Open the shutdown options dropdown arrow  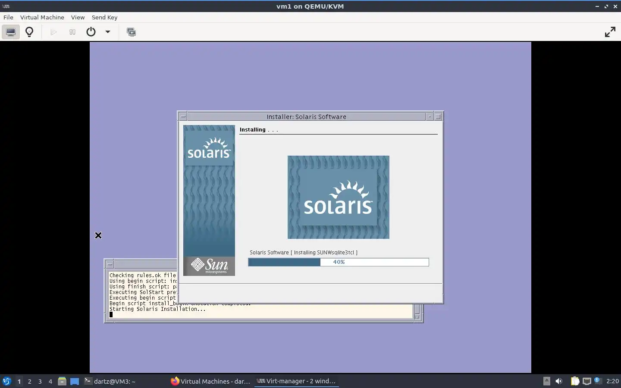coord(108,32)
